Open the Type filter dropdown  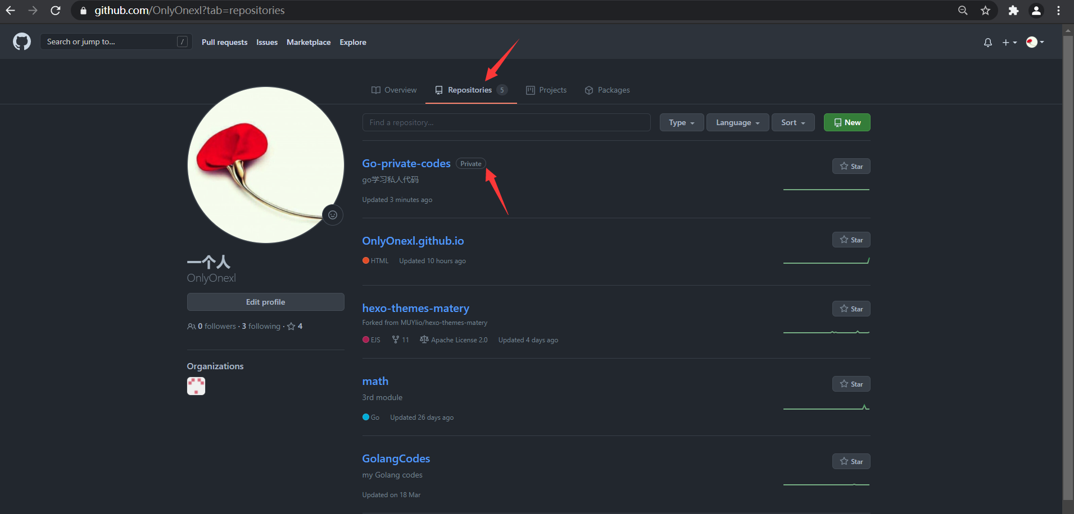click(682, 122)
